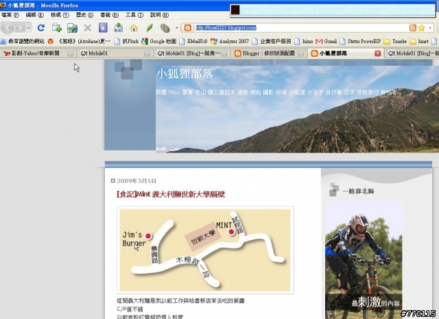Expand the 最常瀏覽的網站 bookmark folder

pos(23,41)
